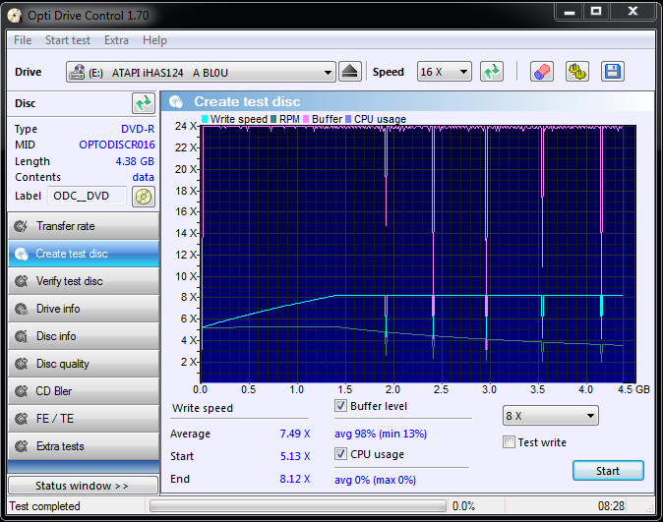663x522 pixels.
Task: Open the Extra tests panel
Action: click(84, 446)
